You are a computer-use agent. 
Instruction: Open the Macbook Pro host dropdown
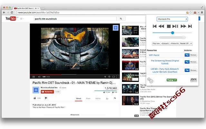click(x=172, y=19)
